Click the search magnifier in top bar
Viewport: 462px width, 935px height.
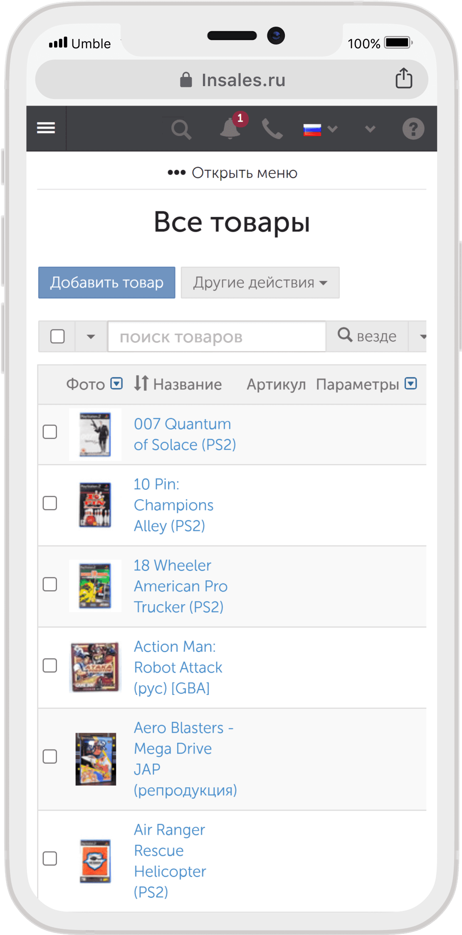pos(181,129)
